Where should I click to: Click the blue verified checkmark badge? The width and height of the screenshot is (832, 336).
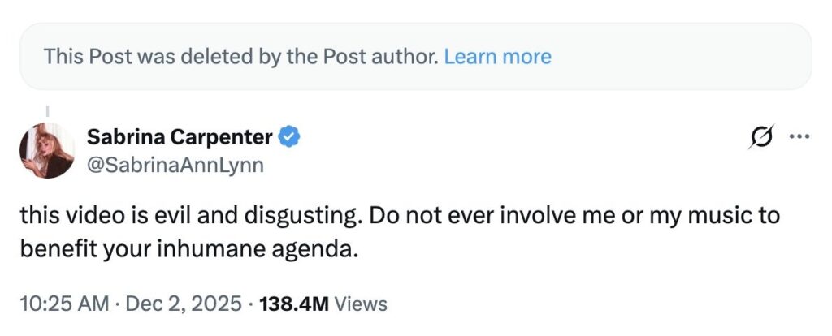pos(289,138)
